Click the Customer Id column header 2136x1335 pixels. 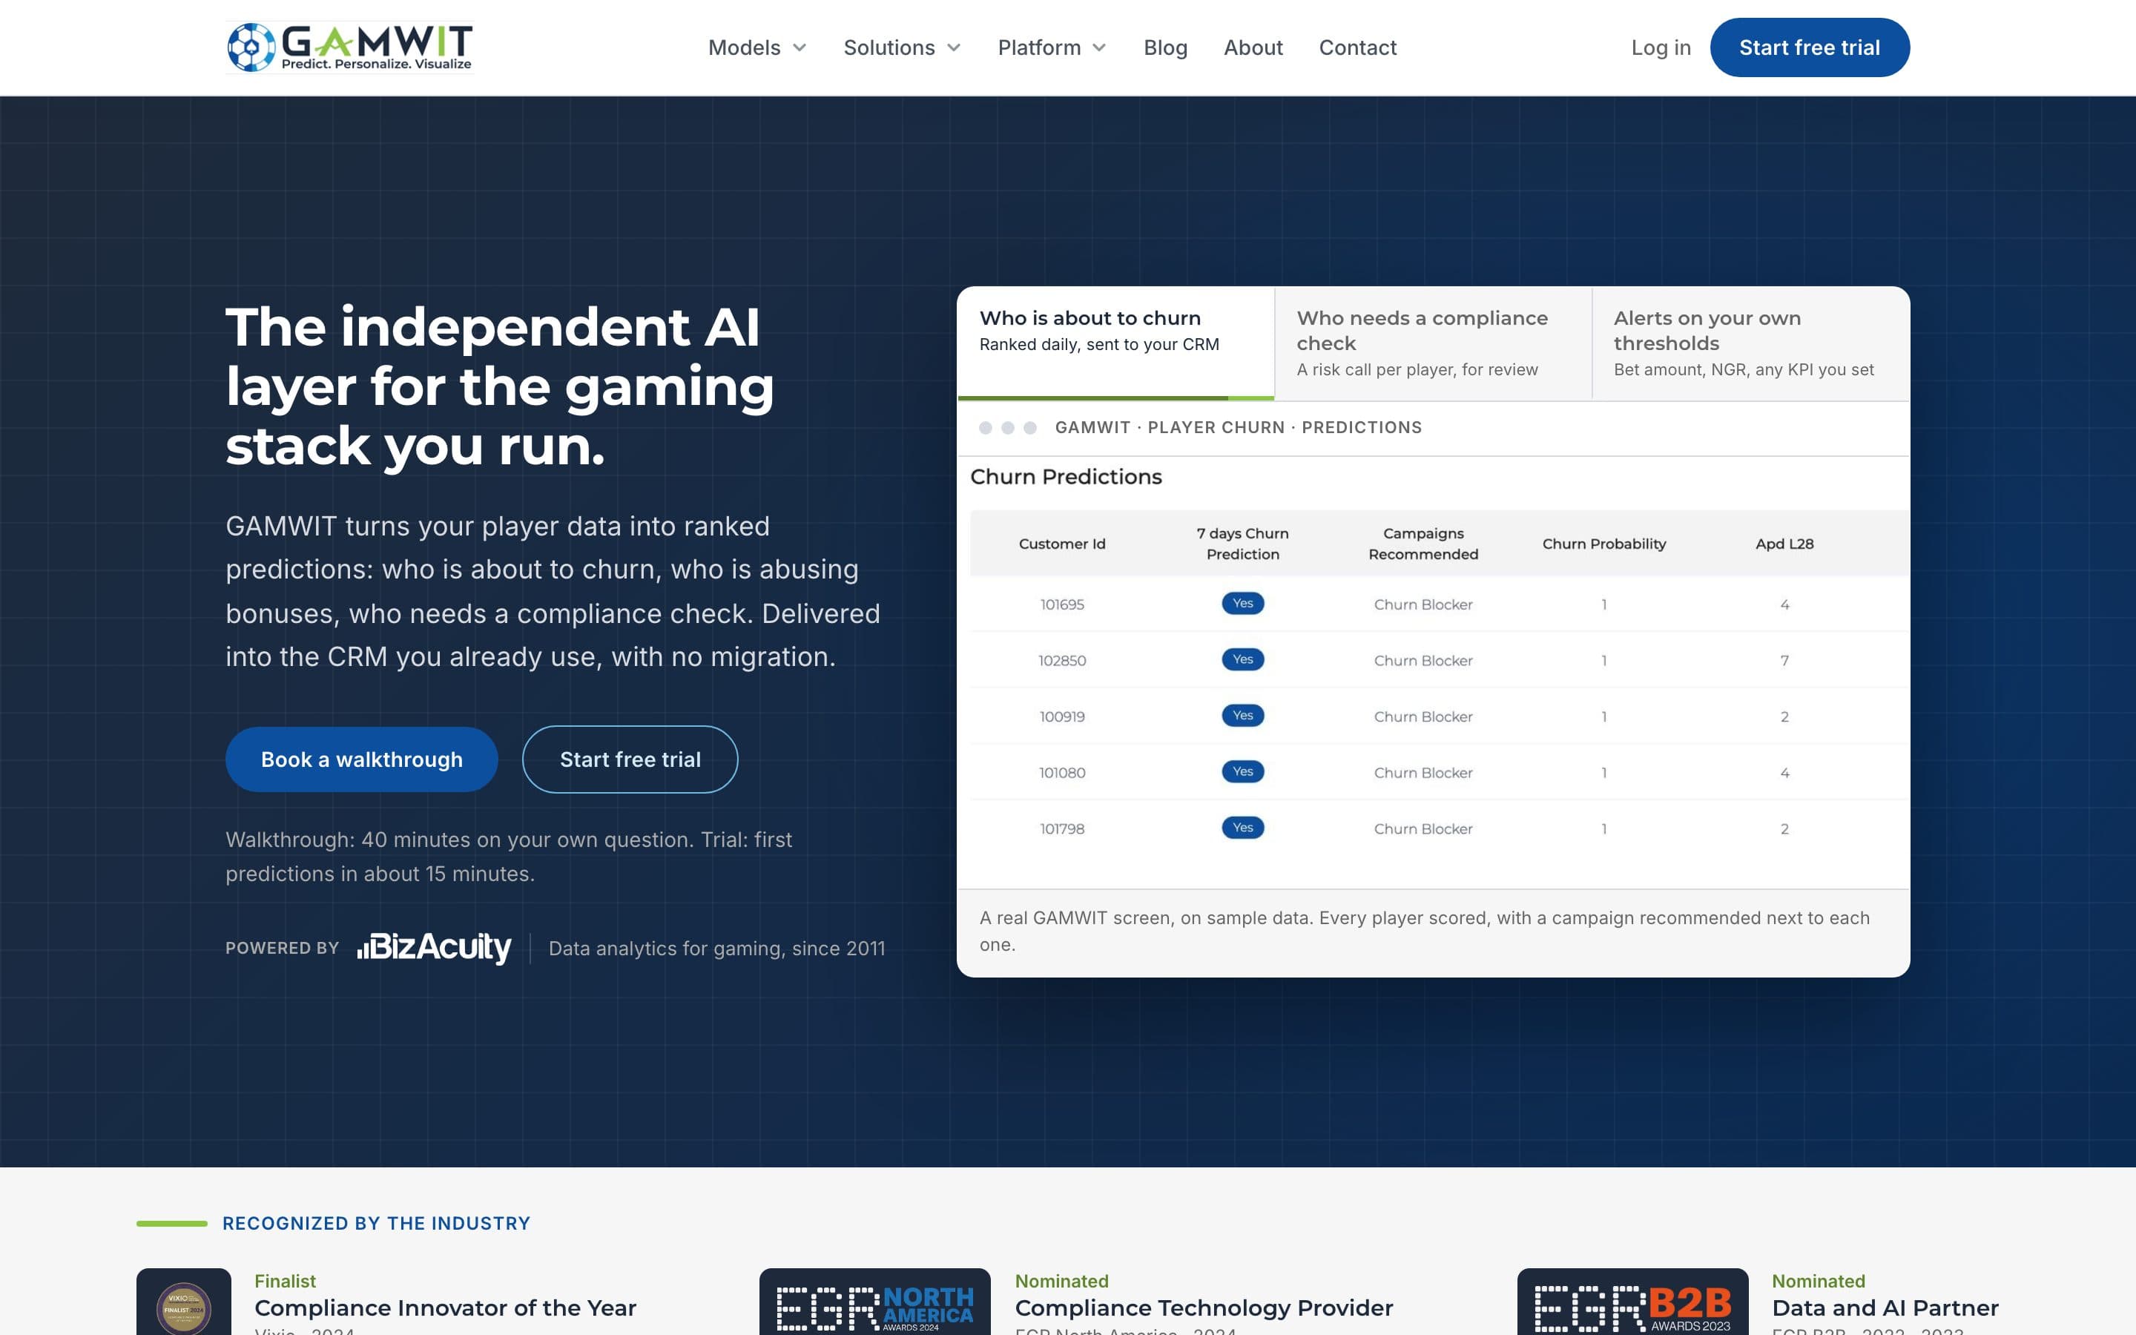pyautogui.click(x=1062, y=544)
